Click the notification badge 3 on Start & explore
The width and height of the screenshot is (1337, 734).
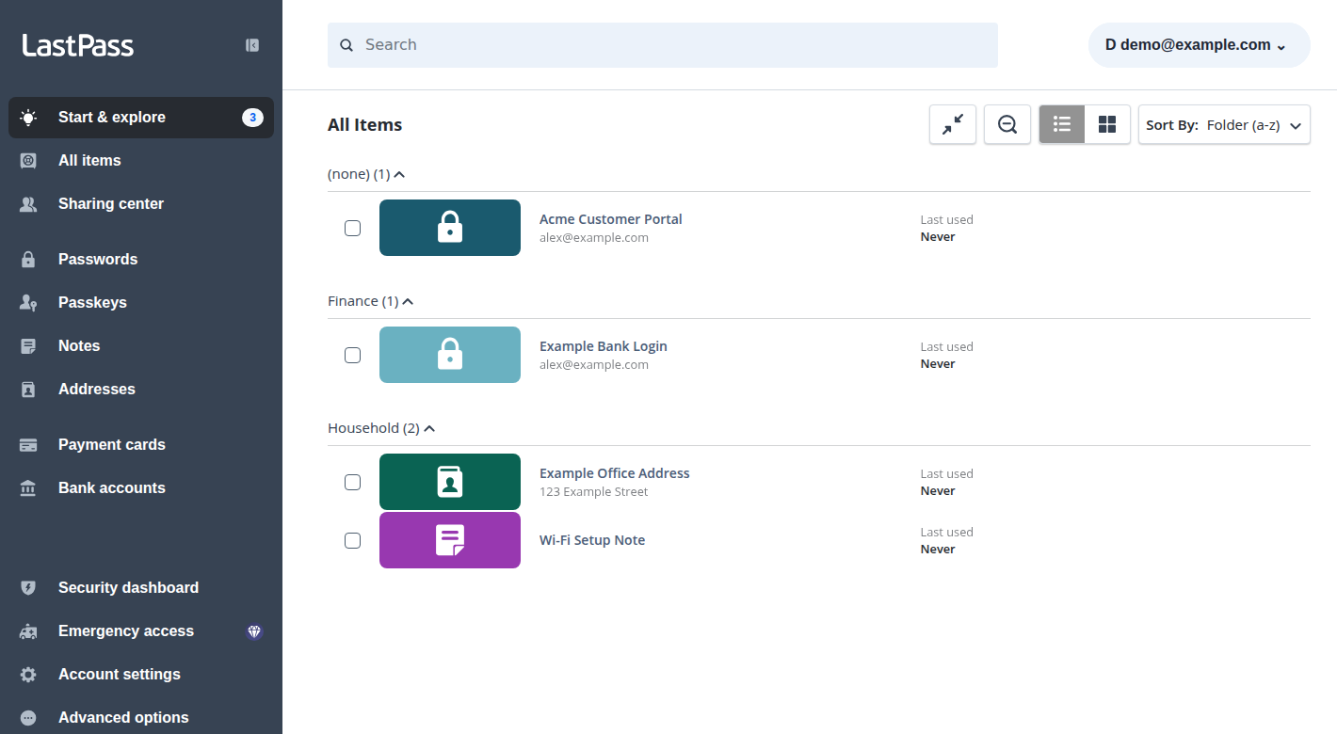(252, 118)
